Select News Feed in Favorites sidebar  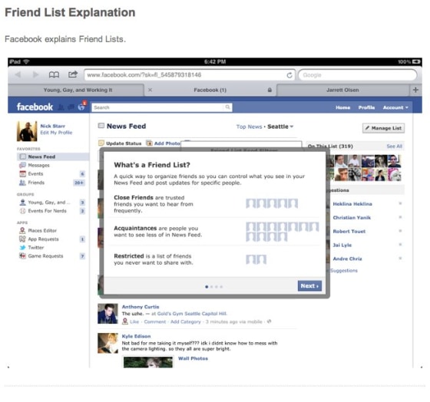53,157
